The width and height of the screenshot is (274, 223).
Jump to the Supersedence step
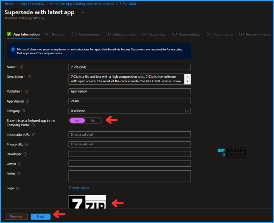point(186,34)
